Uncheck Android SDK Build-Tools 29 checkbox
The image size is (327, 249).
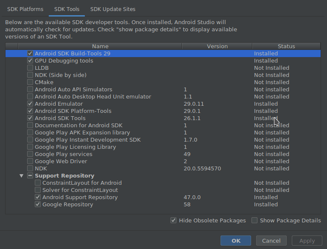(30, 53)
